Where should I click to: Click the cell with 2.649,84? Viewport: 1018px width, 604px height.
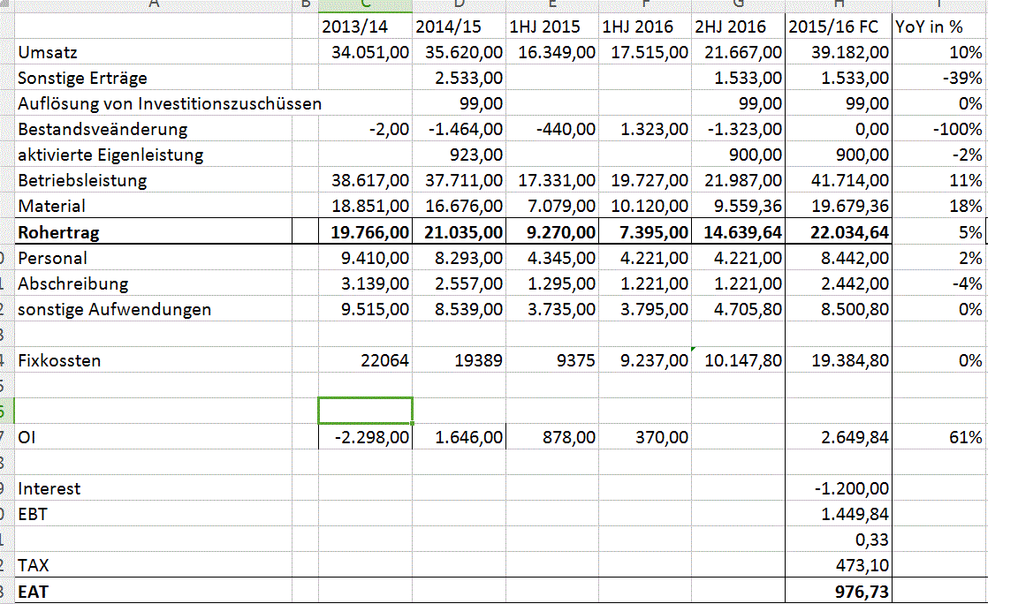(838, 437)
